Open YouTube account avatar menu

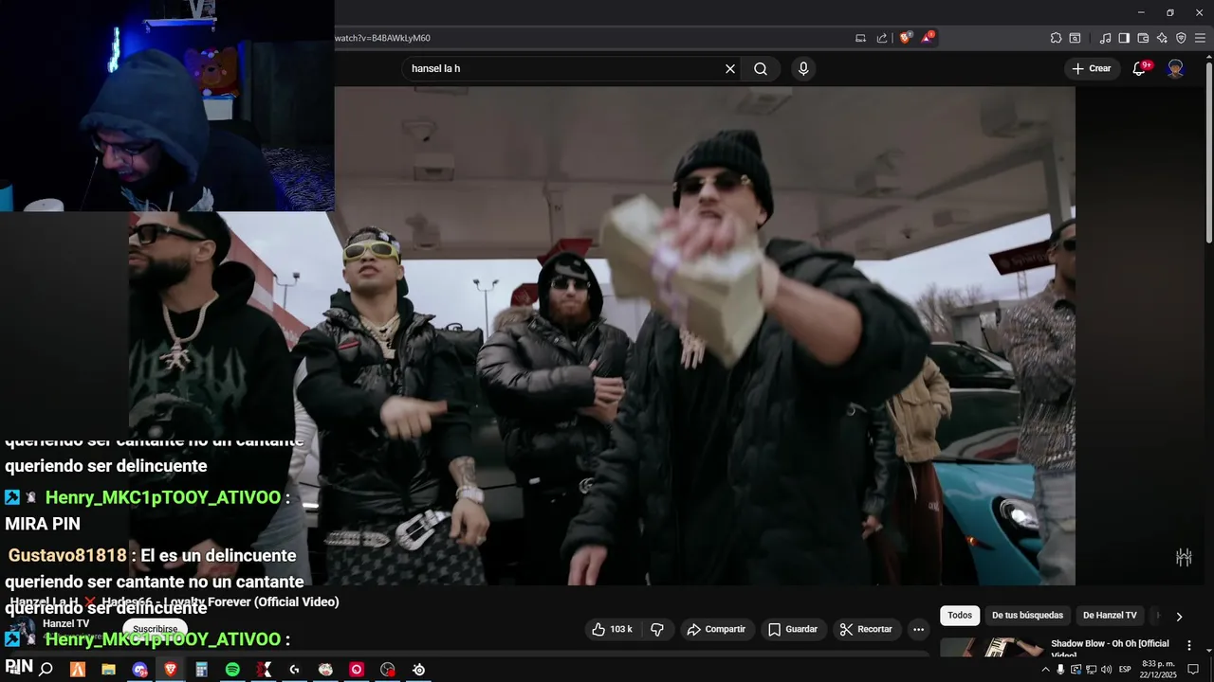coord(1175,68)
